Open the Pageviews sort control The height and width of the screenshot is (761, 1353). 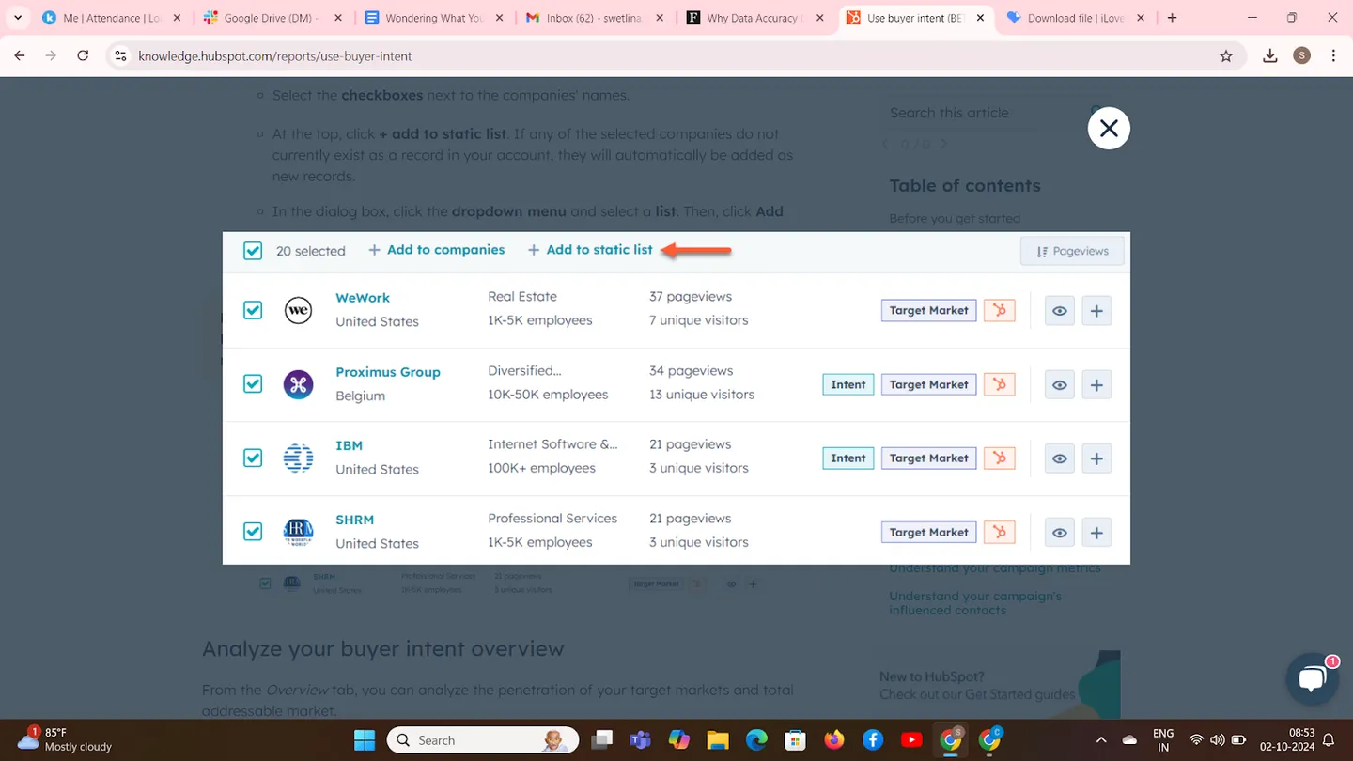click(1072, 251)
